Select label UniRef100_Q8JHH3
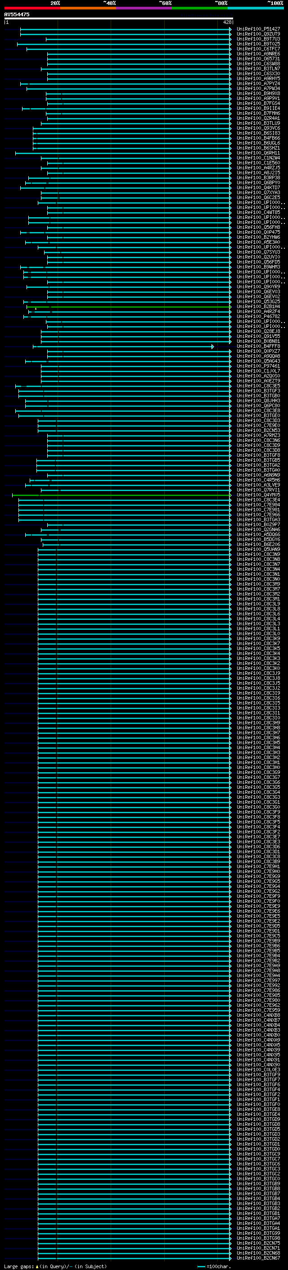The width and height of the screenshot is (288, 1270). coord(258,401)
